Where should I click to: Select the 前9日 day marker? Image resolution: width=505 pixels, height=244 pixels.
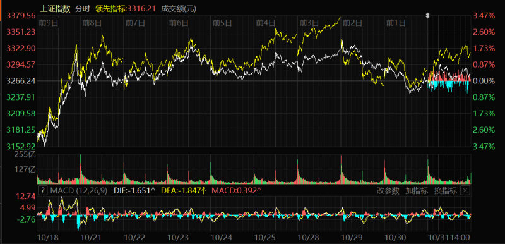[49, 23]
